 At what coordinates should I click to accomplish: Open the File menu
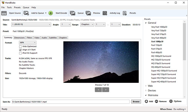click(x=3, y=7)
